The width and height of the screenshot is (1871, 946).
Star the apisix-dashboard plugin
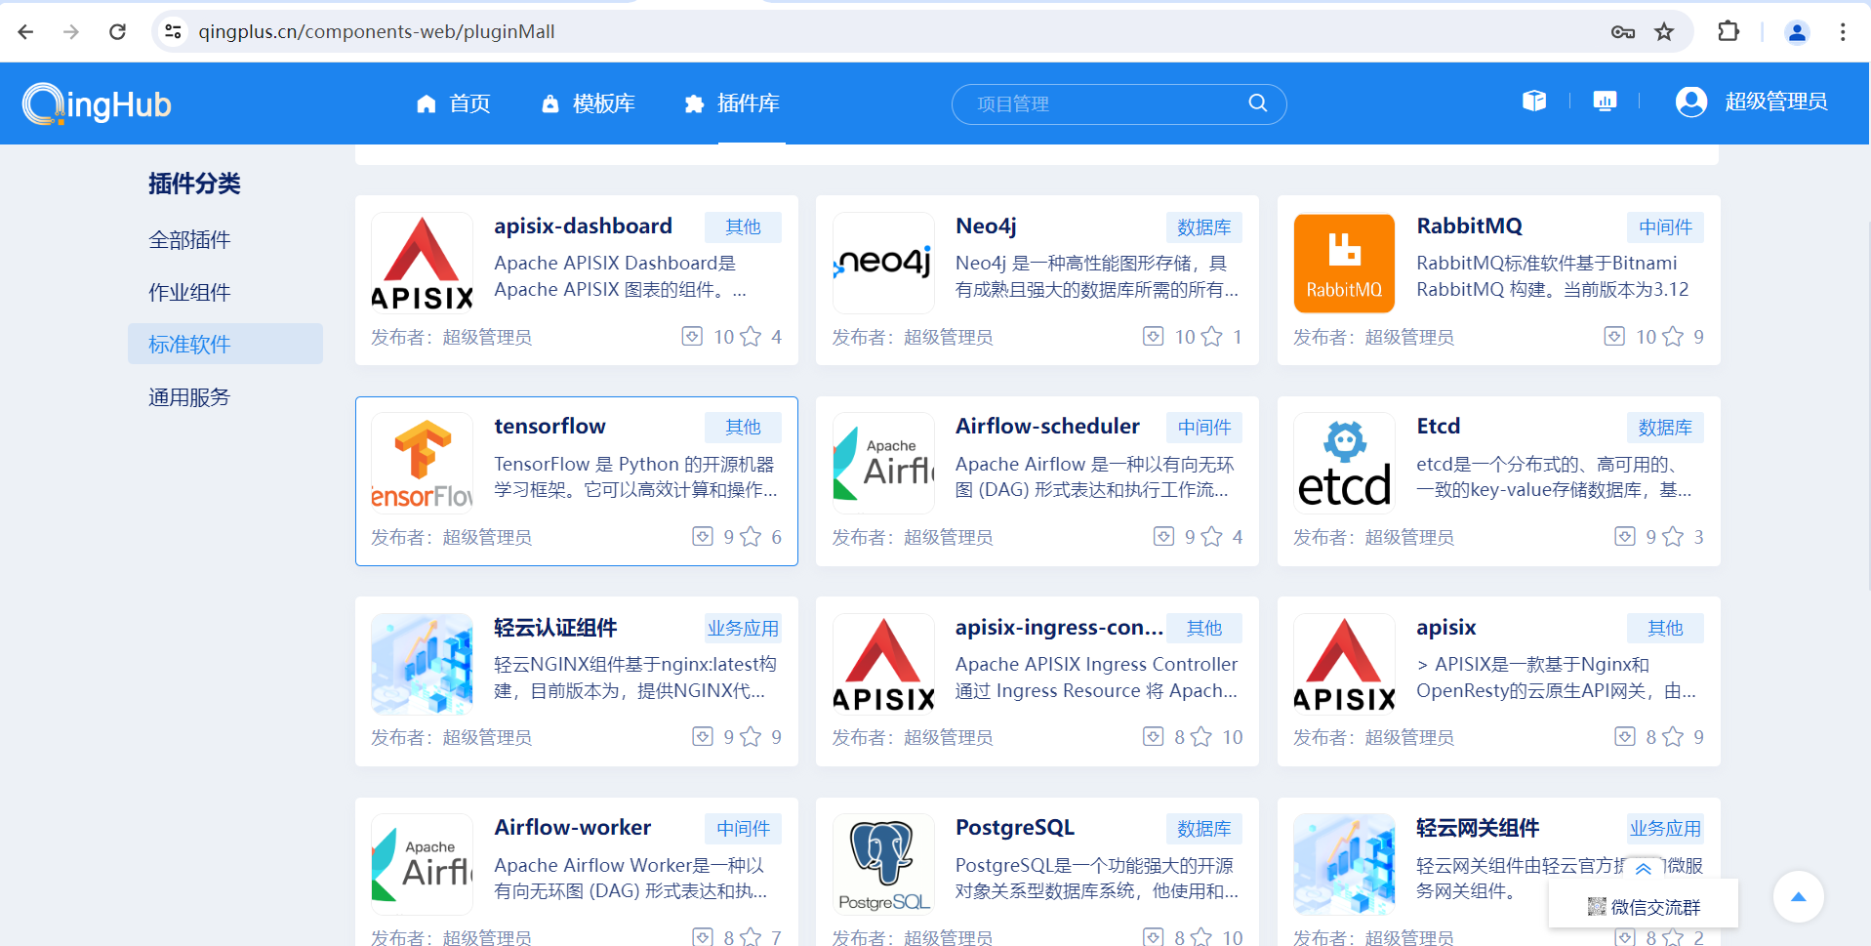pyautogui.click(x=751, y=337)
